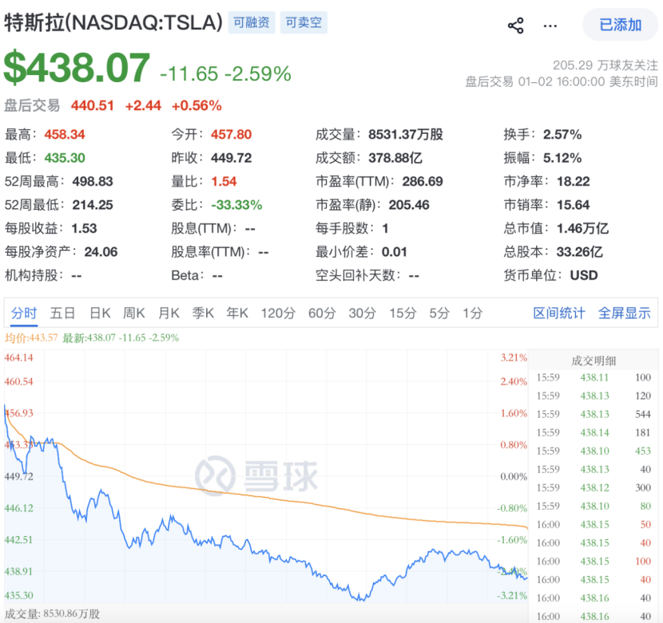Viewport: 663px width, 623px height.
Task: Click the 16:00 trade row with volume 50
Action: click(x=594, y=525)
